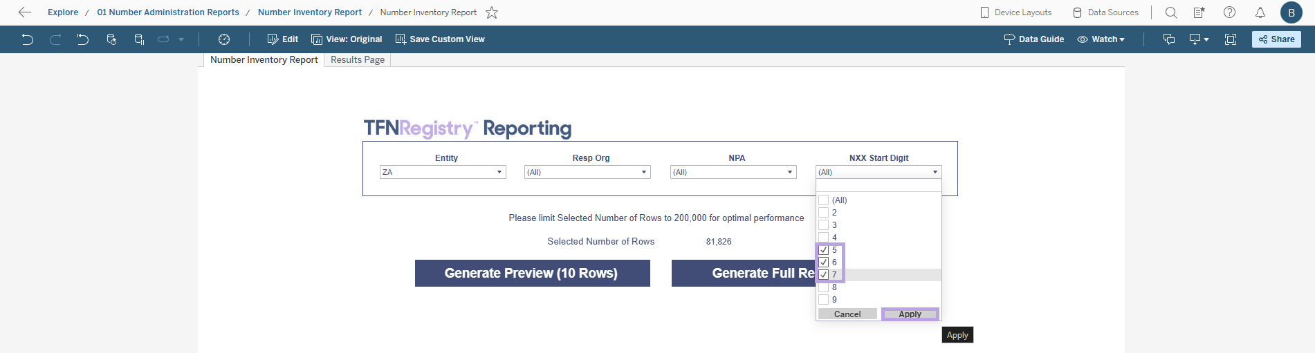Switch to Results Page tab
The width and height of the screenshot is (1315, 353).
(358, 60)
